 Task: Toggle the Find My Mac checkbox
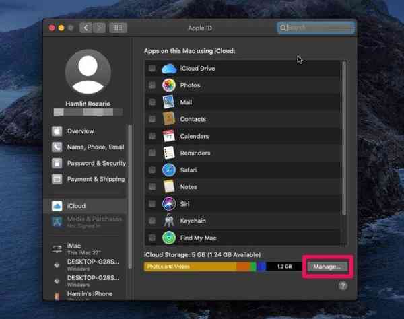[152, 238]
